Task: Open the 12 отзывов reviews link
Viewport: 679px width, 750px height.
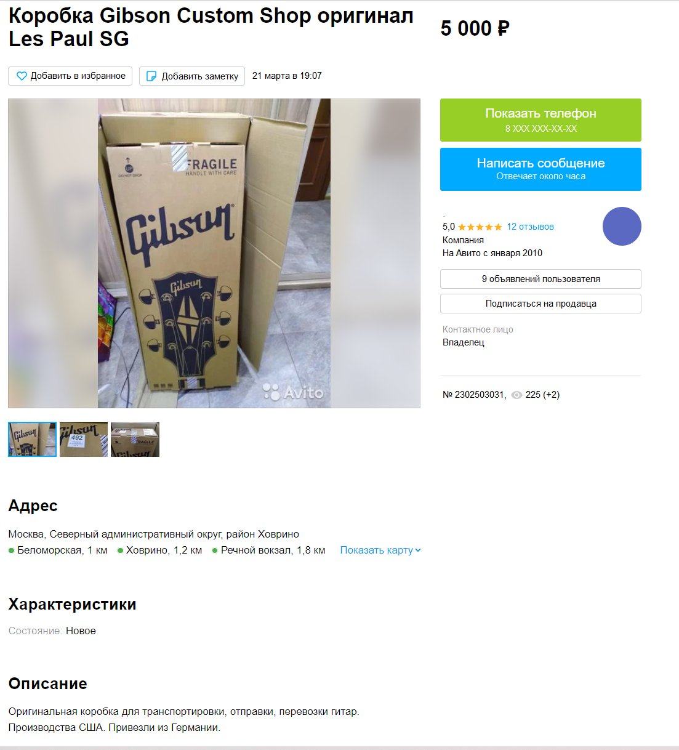Action: pos(530,227)
